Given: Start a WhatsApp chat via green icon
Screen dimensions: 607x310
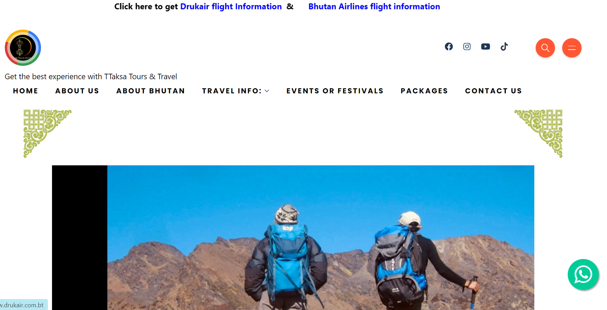Looking at the screenshot, I should [x=583, y=275].
